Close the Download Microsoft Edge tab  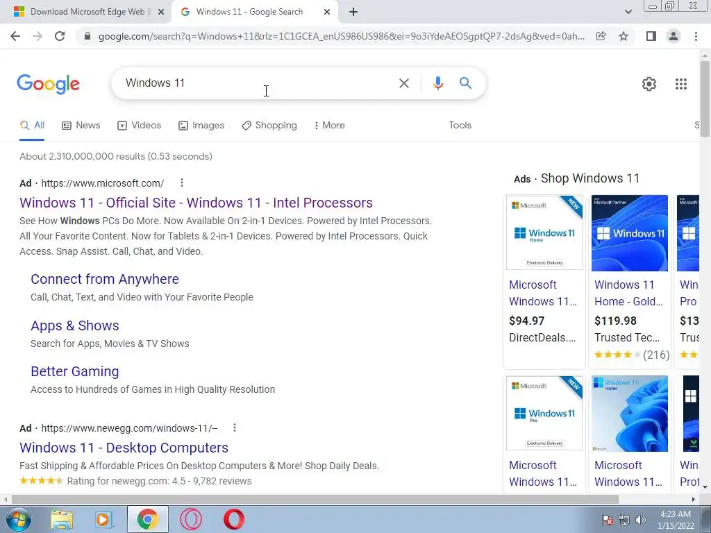tap(160, 12)
